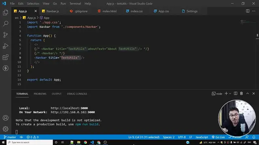Click the App symbol breadcrumb
Viewport: 259px width, 145px height.
(45, 18)
